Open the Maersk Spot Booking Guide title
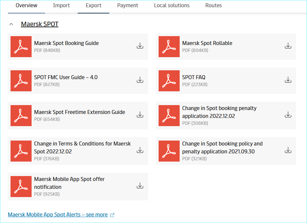This screenshot has height=223, width=307. click(x=66, y=43)
